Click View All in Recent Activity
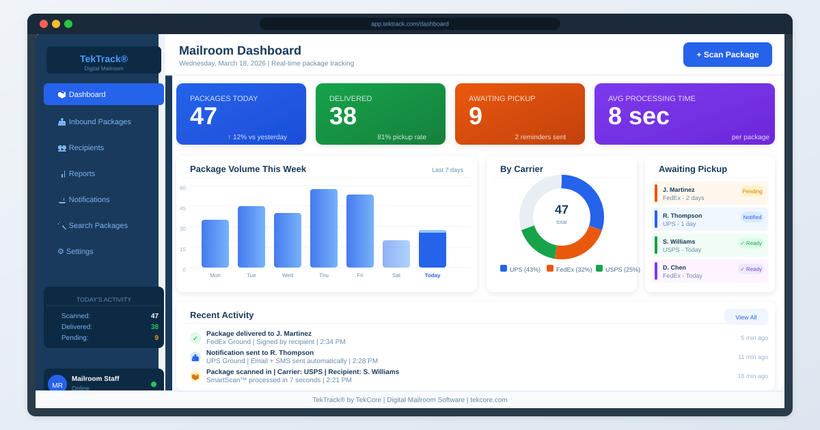This screenshot has width=820, height=430. click(746, 317)
